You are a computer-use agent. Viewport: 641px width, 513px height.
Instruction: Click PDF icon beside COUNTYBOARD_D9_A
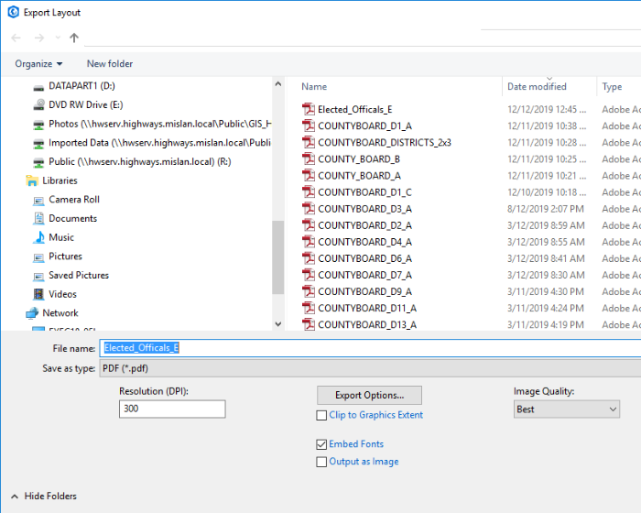coord(309,291)
